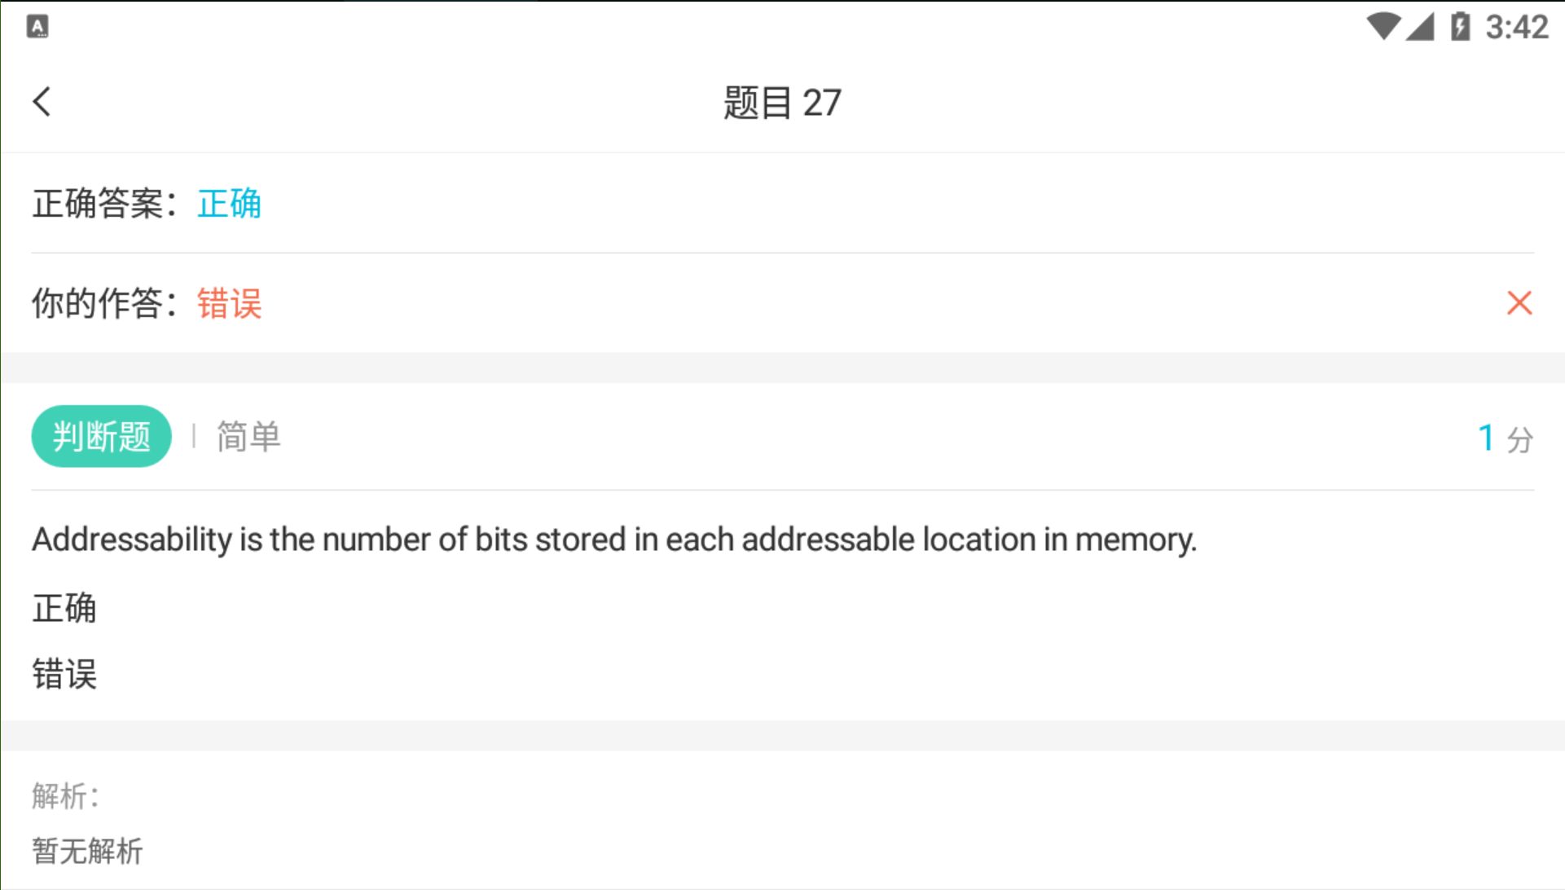
Task: Tap the 简单 difficulty label
Action: 248,437
